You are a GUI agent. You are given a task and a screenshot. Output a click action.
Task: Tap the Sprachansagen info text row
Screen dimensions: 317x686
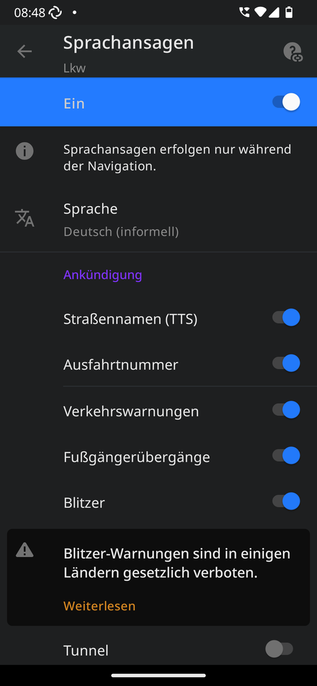159,158
